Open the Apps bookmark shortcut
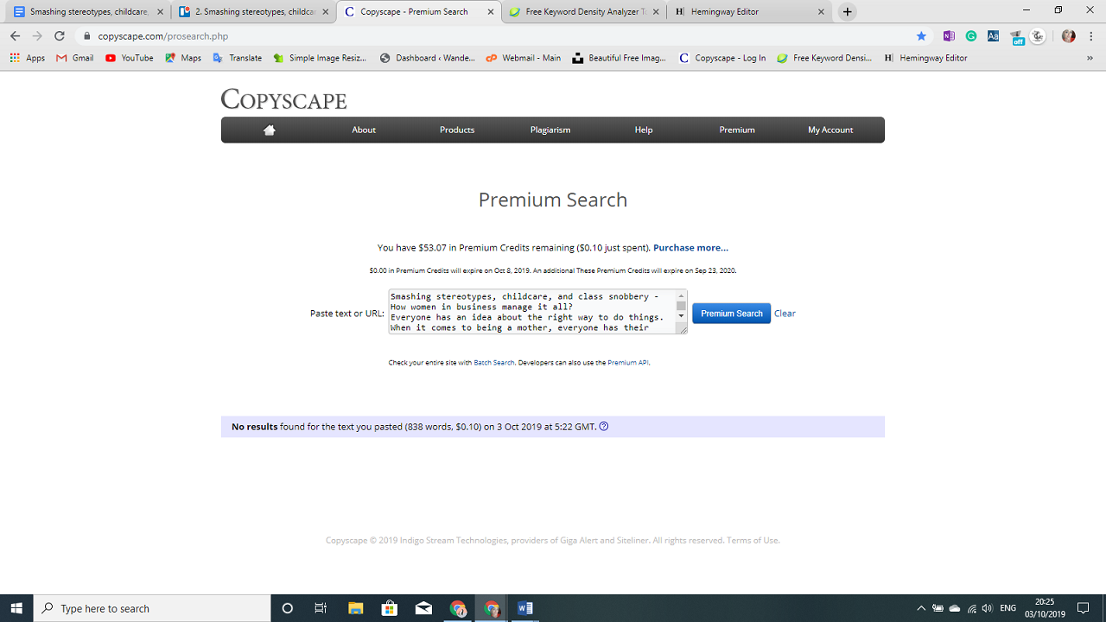This screenshot has height=622, width=1106. pos(28,58)
